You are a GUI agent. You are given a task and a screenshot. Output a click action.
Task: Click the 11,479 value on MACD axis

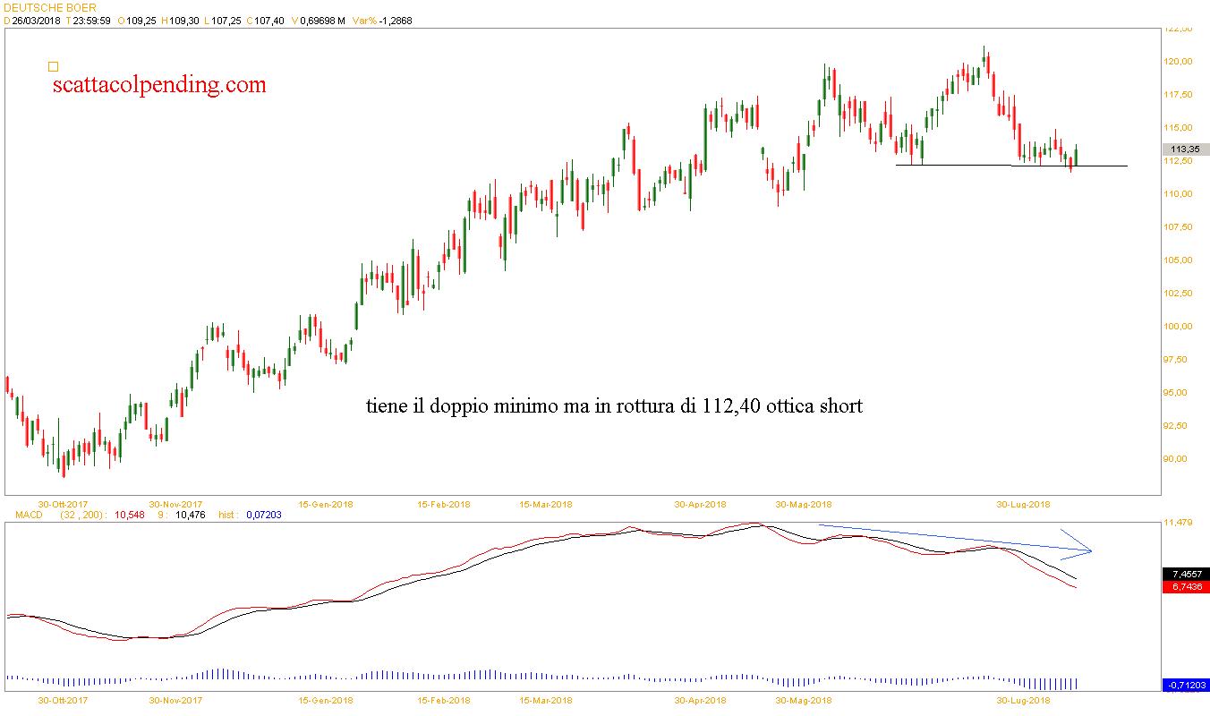click(1181, 523)
